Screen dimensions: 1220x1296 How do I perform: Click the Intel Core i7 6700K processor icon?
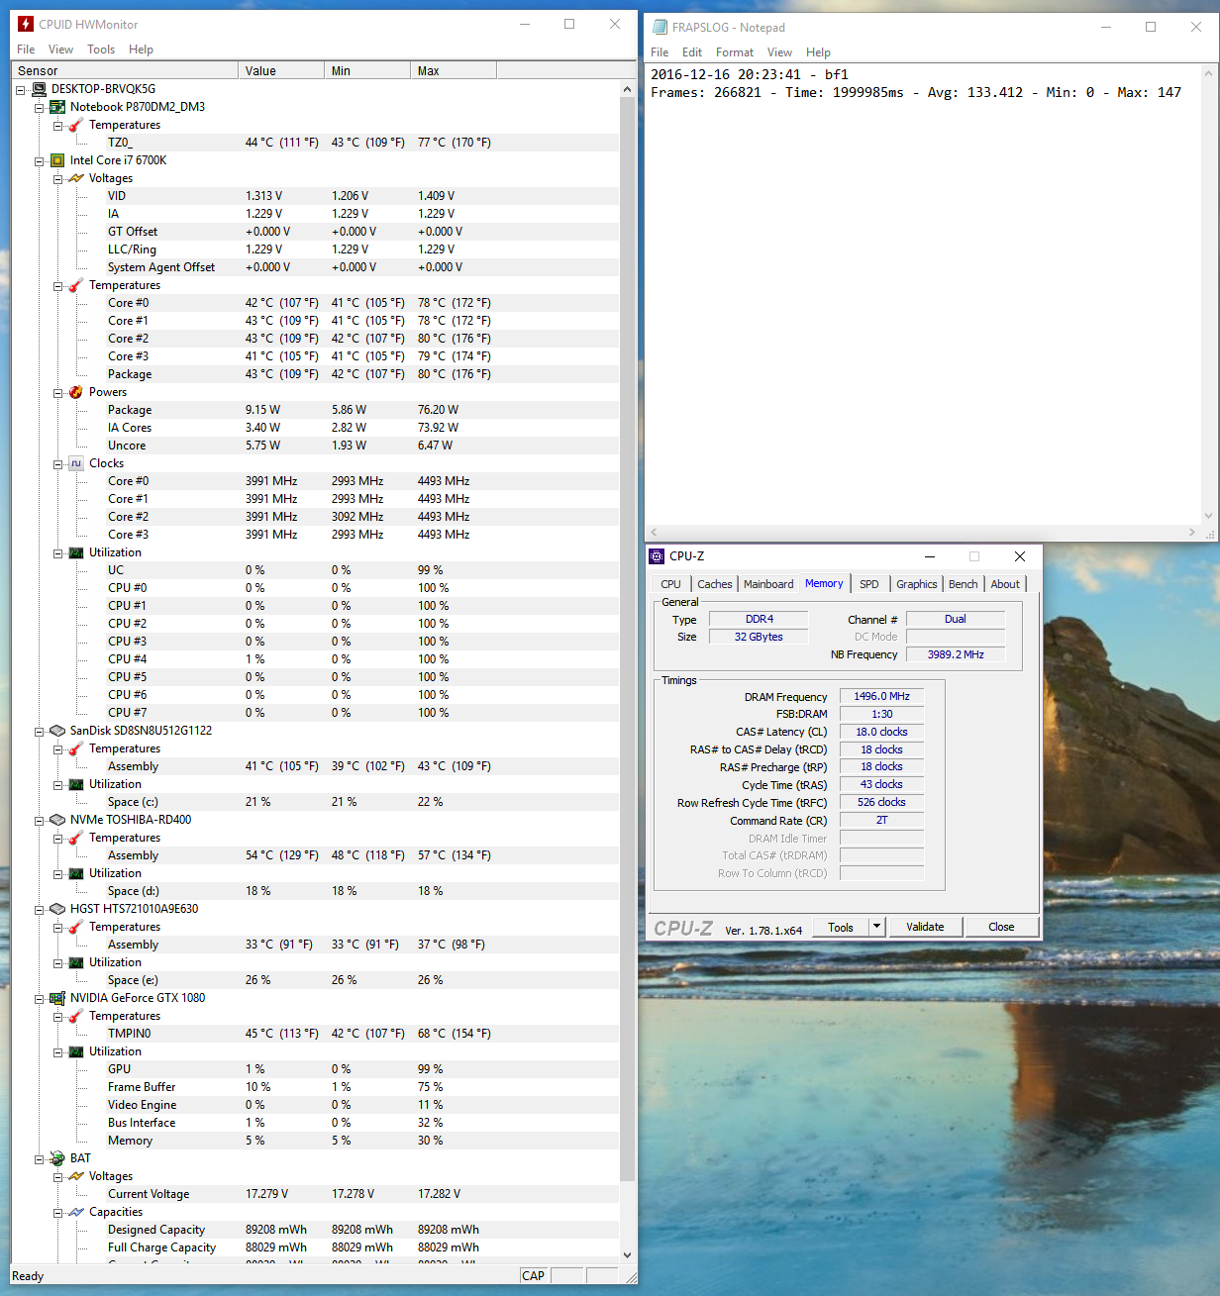(57, 160)
